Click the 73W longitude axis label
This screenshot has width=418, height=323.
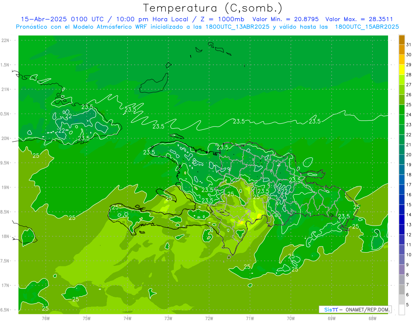point(168,318)
